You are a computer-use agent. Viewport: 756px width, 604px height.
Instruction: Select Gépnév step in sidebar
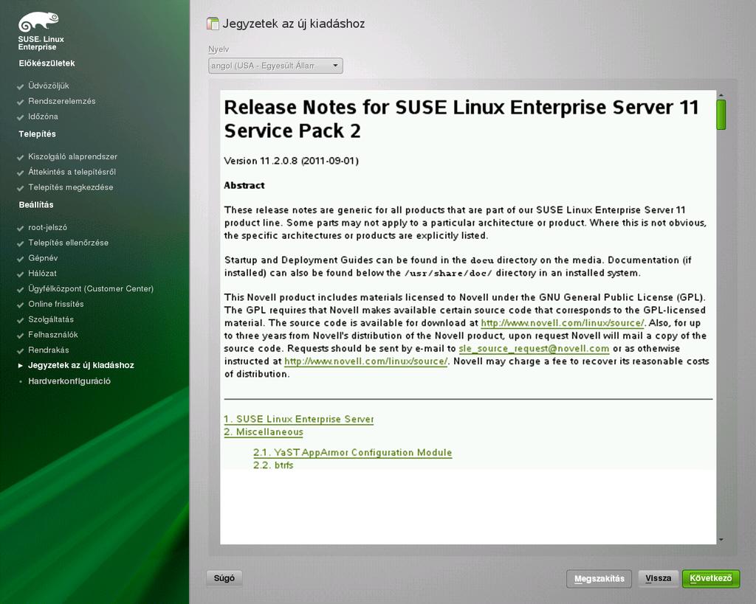pyautogui.click(x=43, y=258)
